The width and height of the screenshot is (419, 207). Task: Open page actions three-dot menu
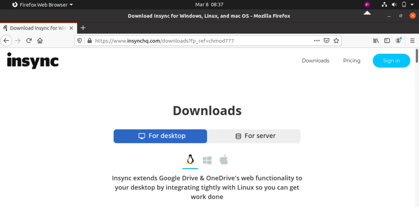pyautogui.click(x=317, y=41)
